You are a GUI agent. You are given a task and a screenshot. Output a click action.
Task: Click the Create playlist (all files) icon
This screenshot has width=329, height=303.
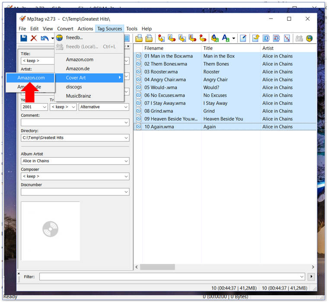(x=266, y=38)
